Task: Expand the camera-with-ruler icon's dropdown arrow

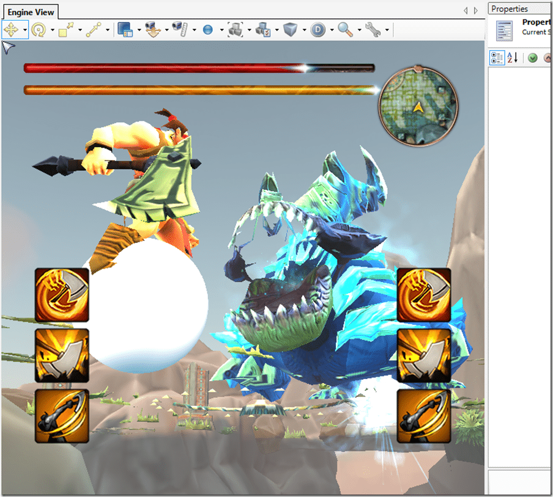Action: [194, 30]
